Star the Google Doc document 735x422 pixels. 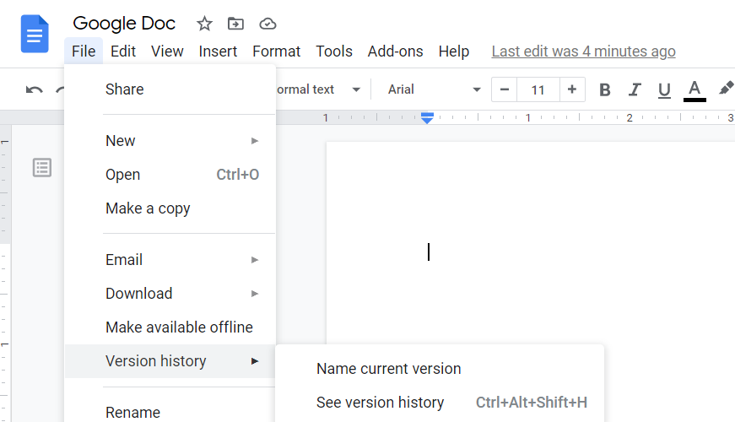coord(204,24)
